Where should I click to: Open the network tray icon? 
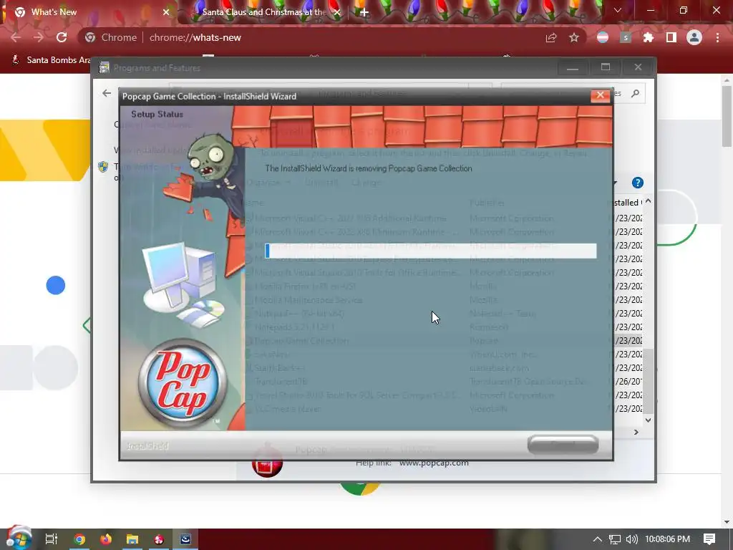pos(615,539)
